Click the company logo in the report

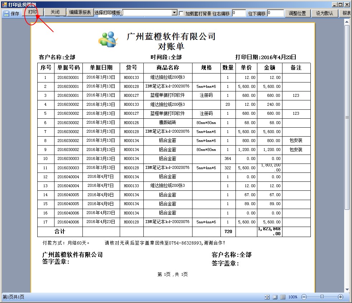108,39
